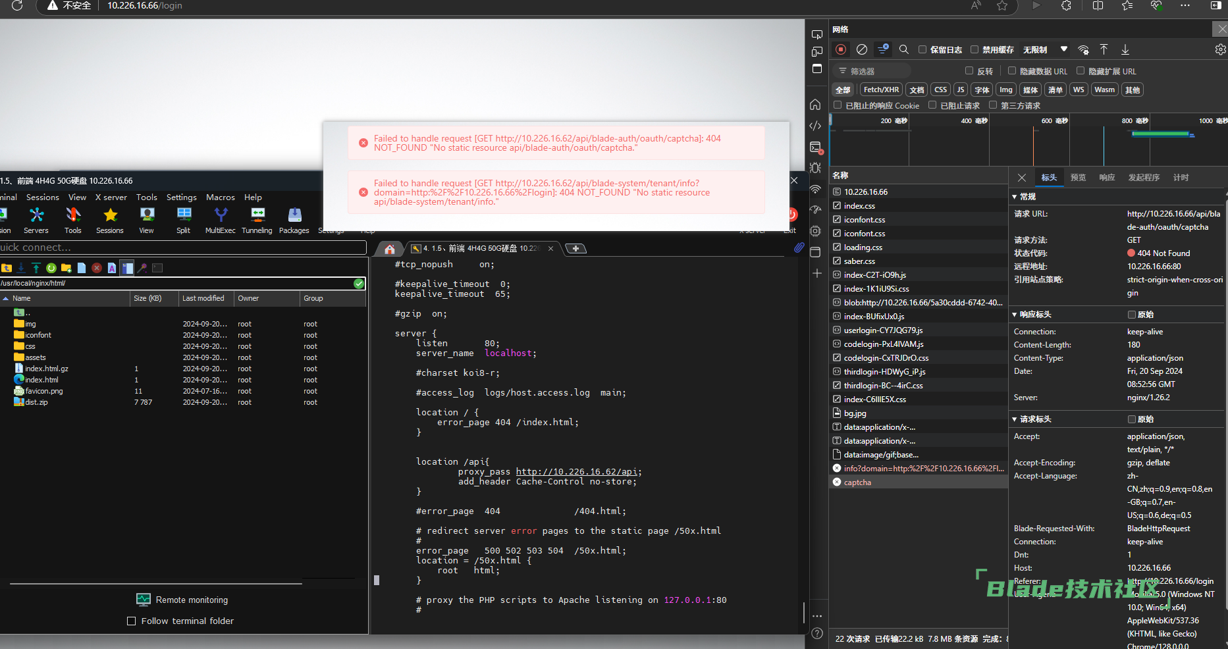
Task: Enable preserve log checkbox (保留日志)
Action: [x=922, y=49]
